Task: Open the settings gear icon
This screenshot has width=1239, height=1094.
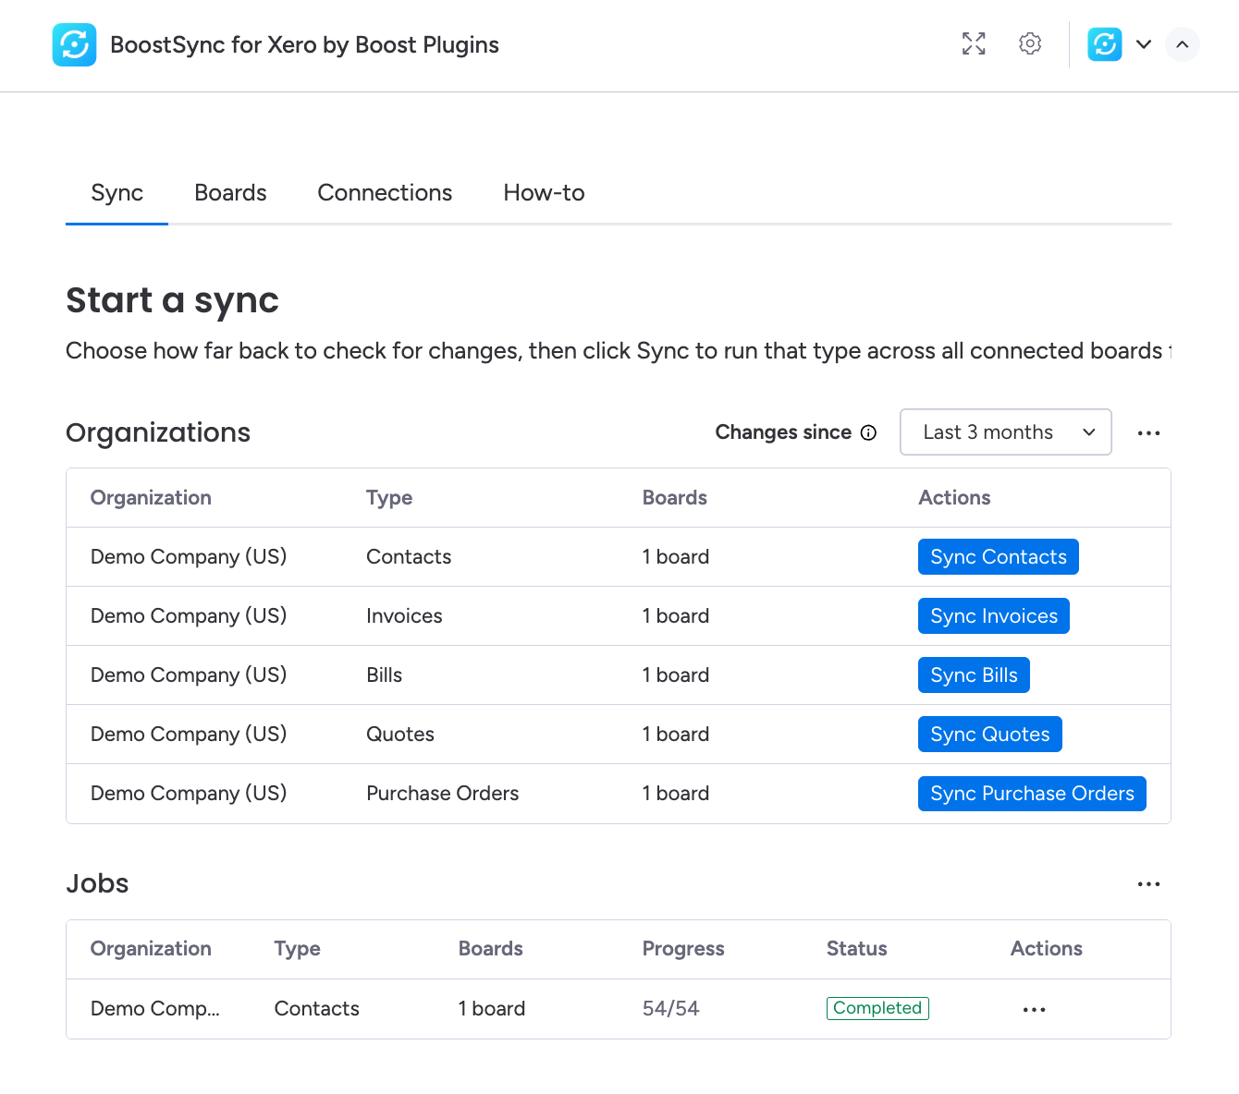Action: tap(1030, 43)
